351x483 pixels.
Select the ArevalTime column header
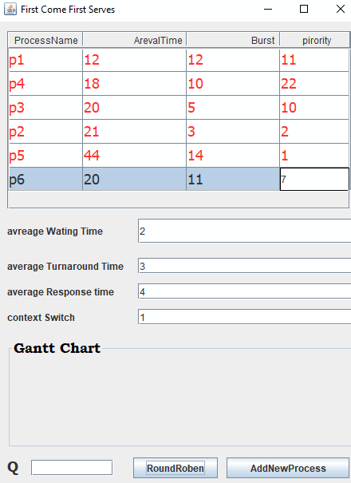click(134, 40)
